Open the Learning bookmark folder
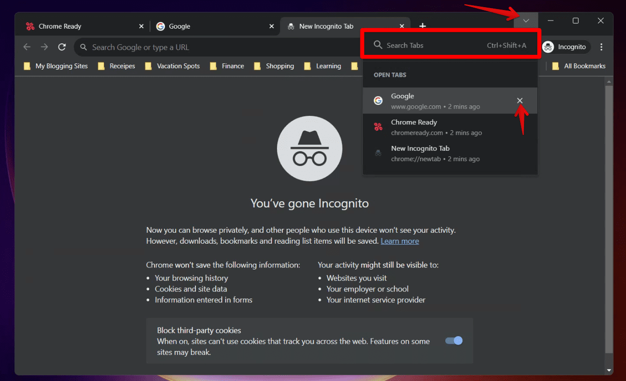This screenshot has height=381, width=626. click(x=323, y=66)
